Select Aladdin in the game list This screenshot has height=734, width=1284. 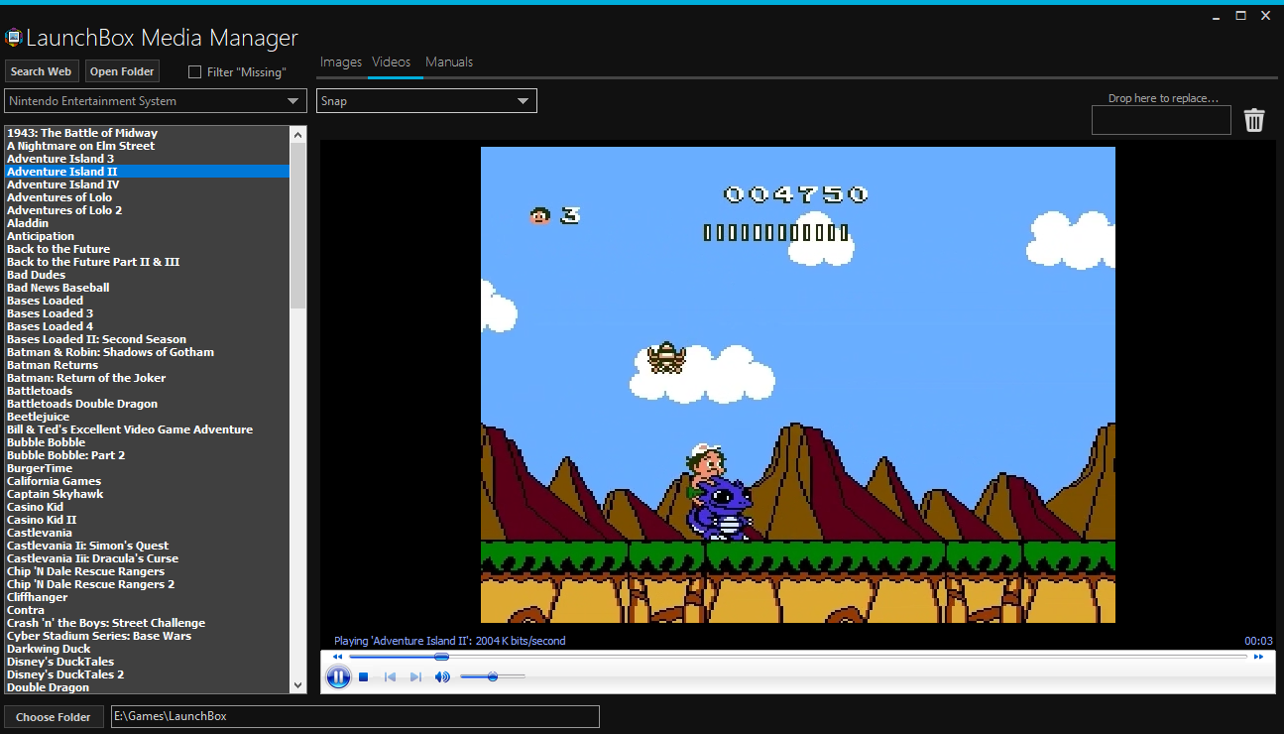coord(28,223)
